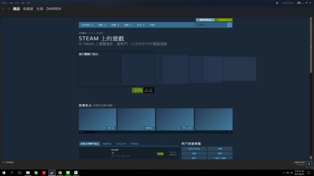
Task: Open the green round app on taskbar
Action: click(x=36, y=173)
